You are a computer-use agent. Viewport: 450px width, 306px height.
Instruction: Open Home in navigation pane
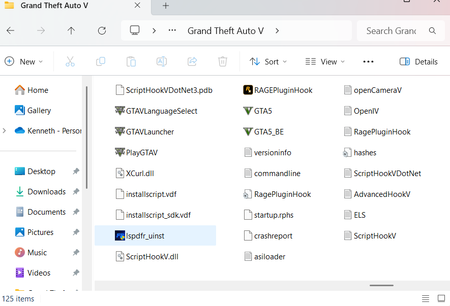click(x=32, y=90)
